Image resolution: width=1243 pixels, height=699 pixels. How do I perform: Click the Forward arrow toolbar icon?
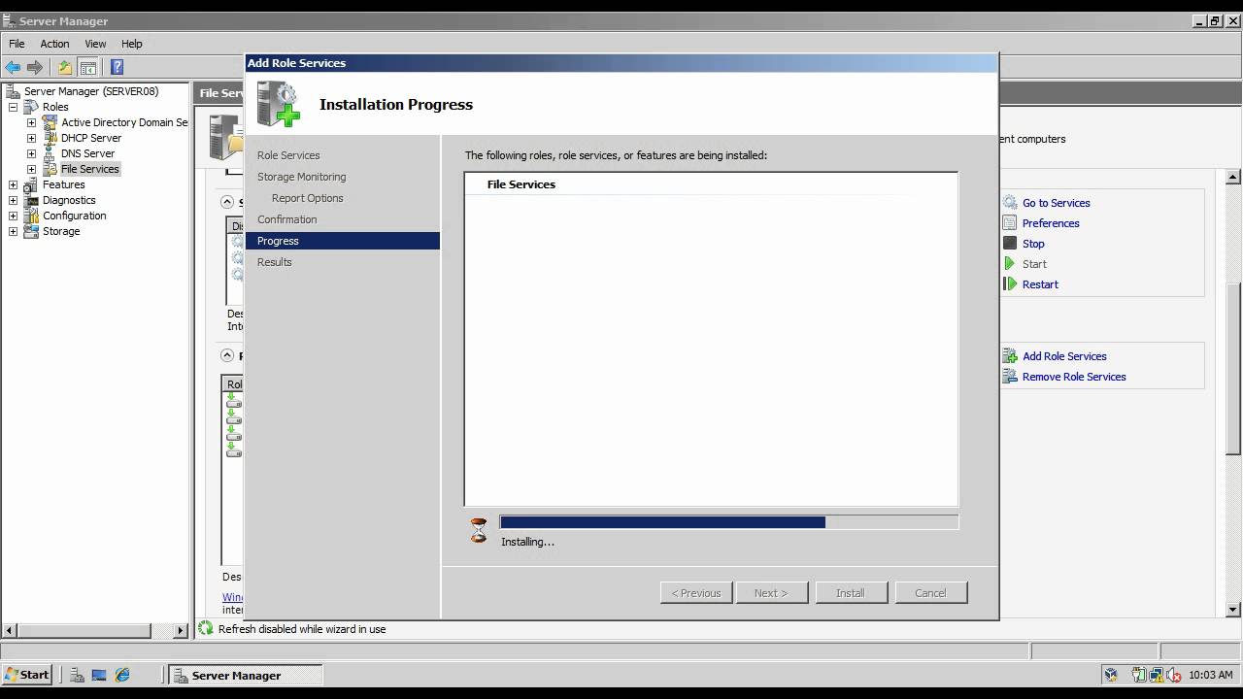(x=35, y=67)
